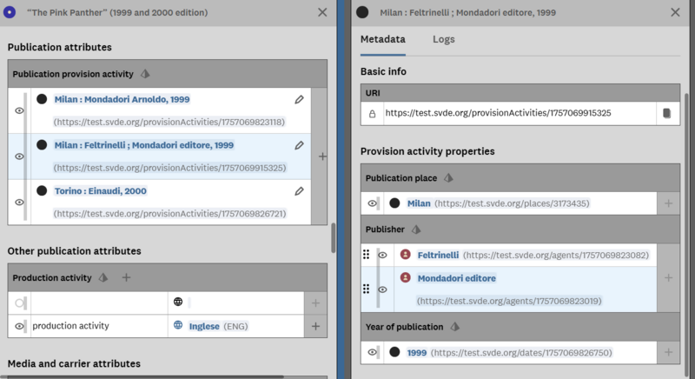This screenshot has height=379, width=695.
Task: Click the (ENG) language code text
Action: pos(235,327)
